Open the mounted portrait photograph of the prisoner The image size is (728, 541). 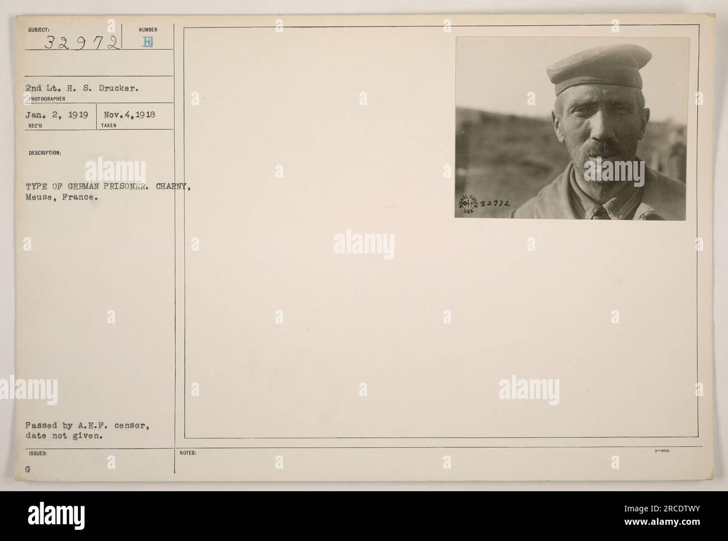pos(570,128)
